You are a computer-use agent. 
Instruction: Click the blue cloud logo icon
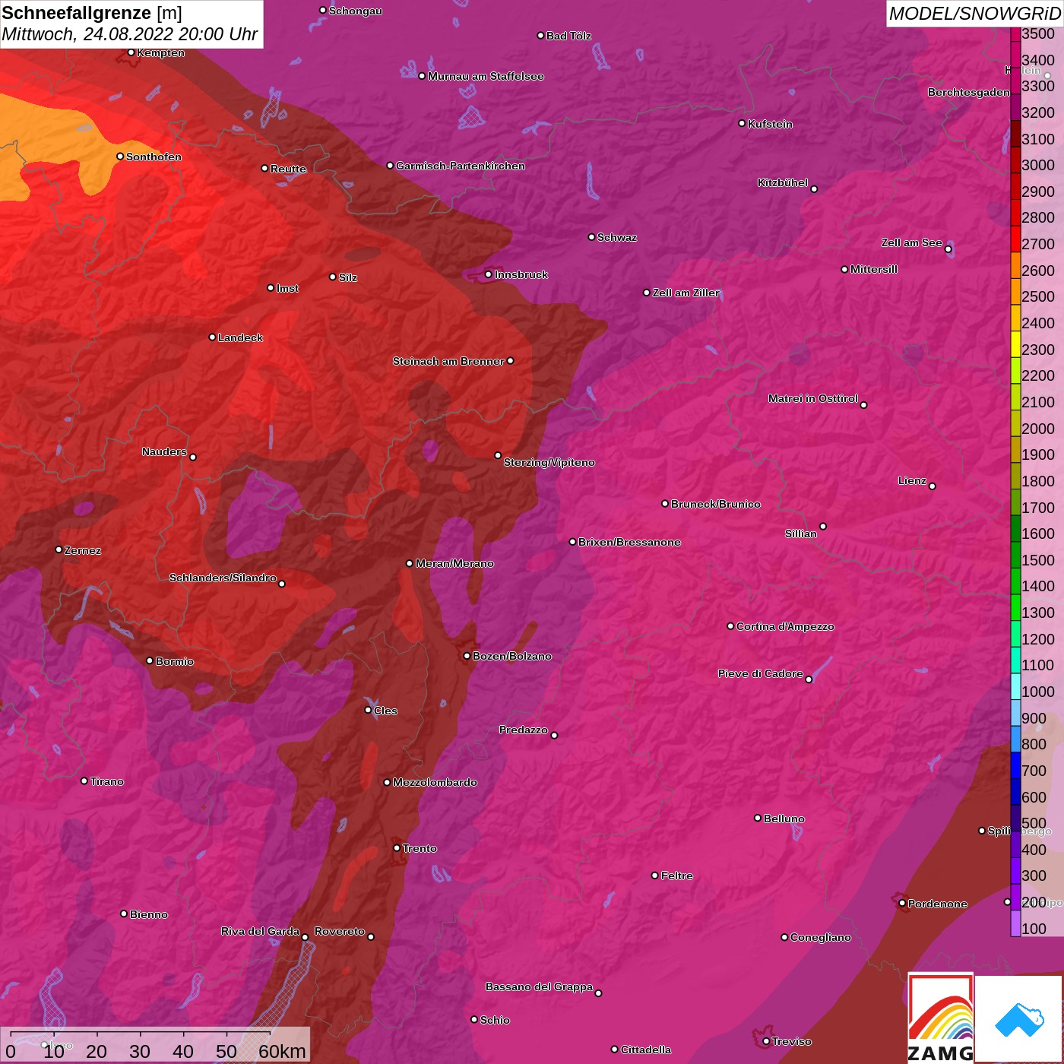click(x=1019, y=1020)
